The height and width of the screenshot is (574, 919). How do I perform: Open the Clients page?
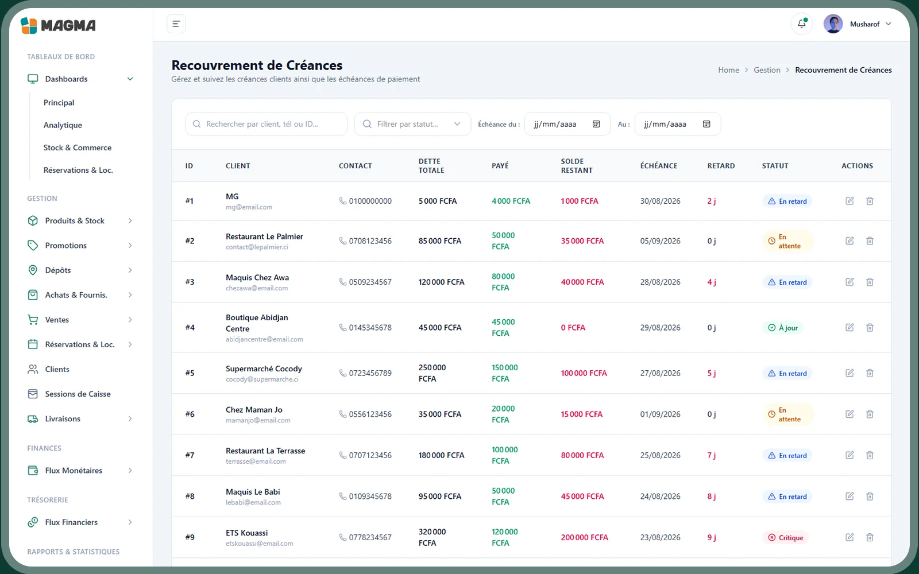click(57, 369)
